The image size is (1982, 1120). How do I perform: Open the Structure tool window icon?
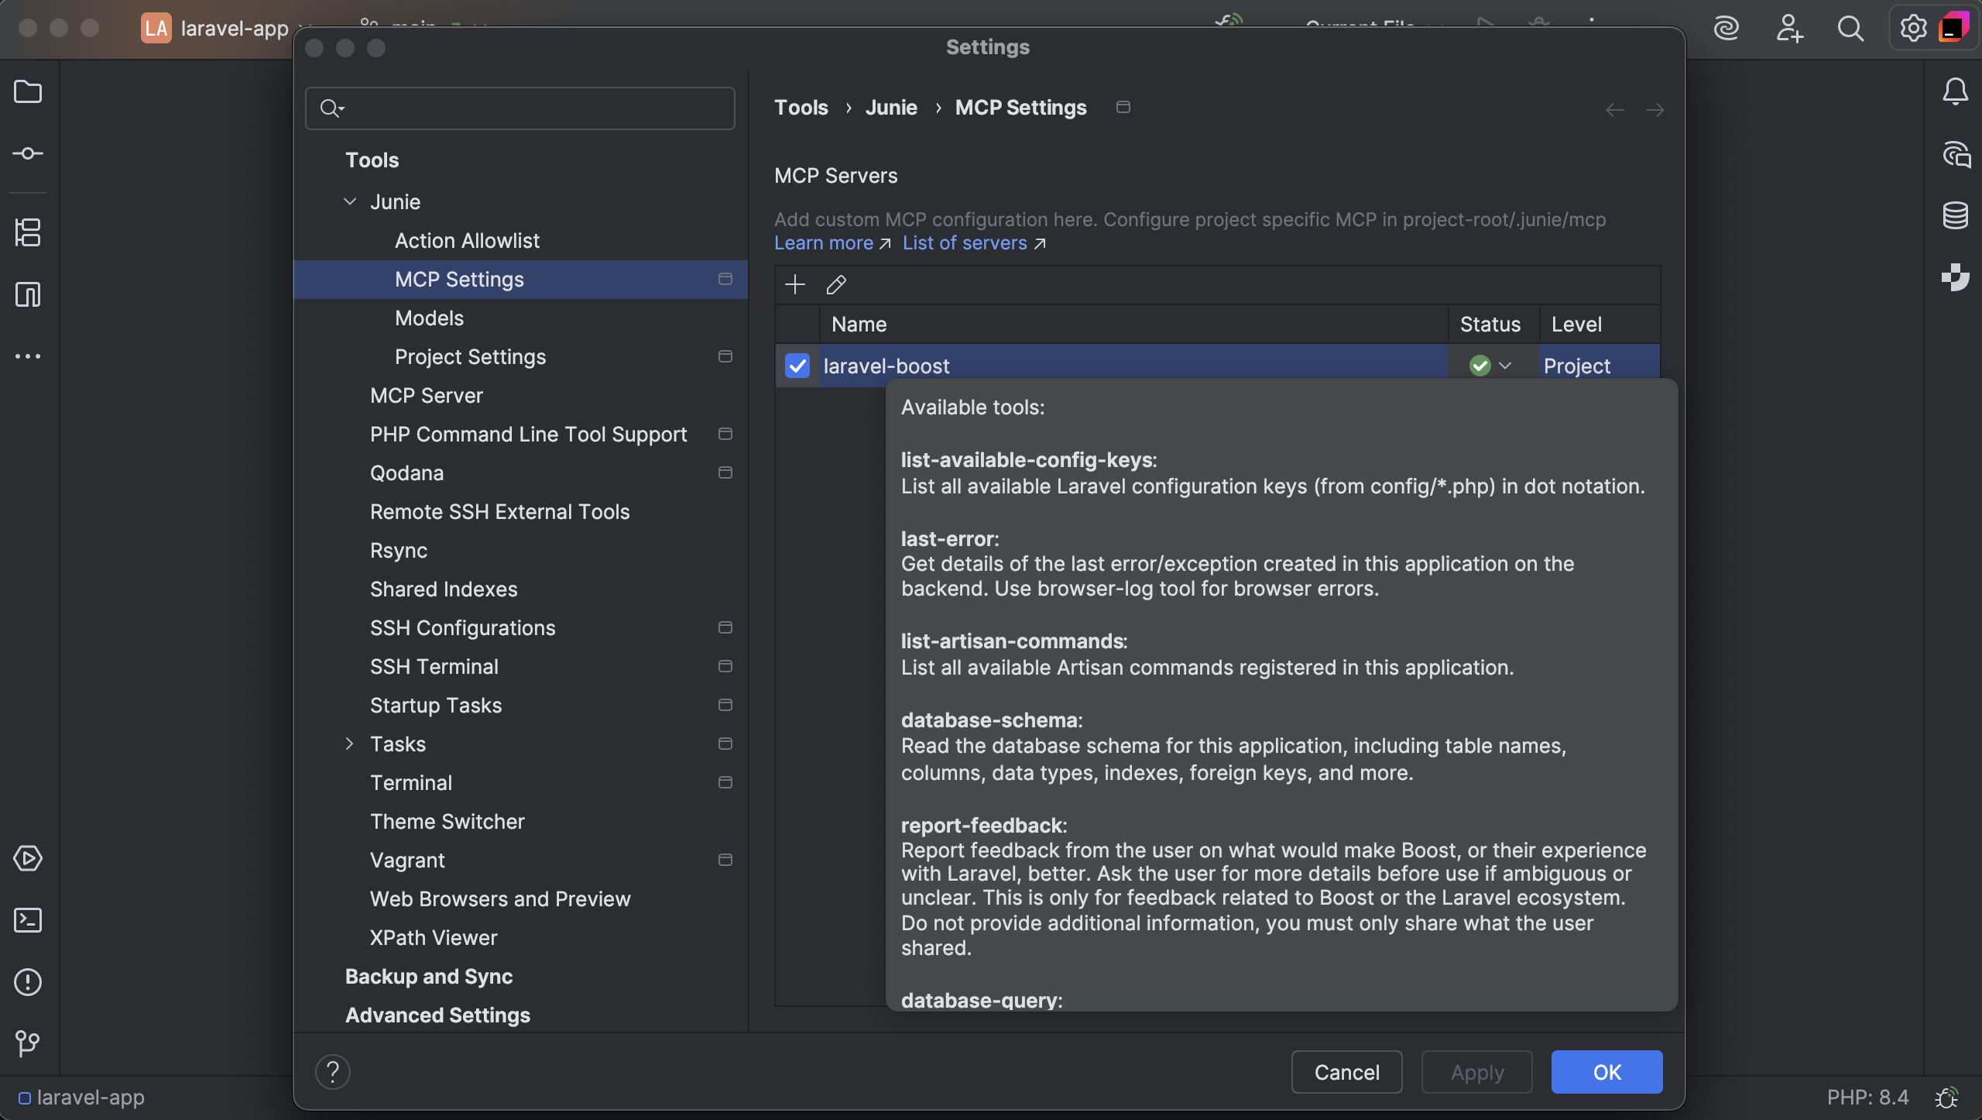pos(28,232)
